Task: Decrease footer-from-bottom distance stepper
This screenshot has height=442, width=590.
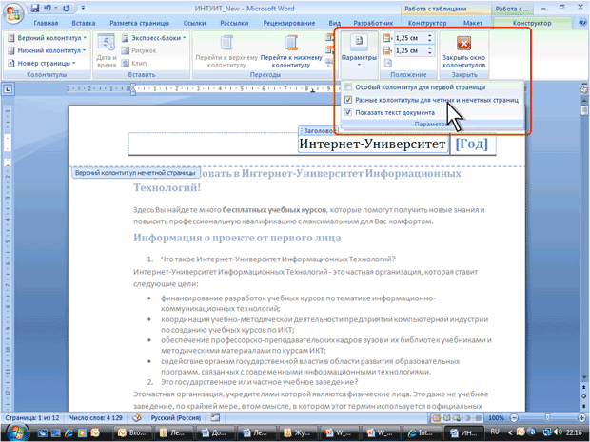Action: coord(430,53)
